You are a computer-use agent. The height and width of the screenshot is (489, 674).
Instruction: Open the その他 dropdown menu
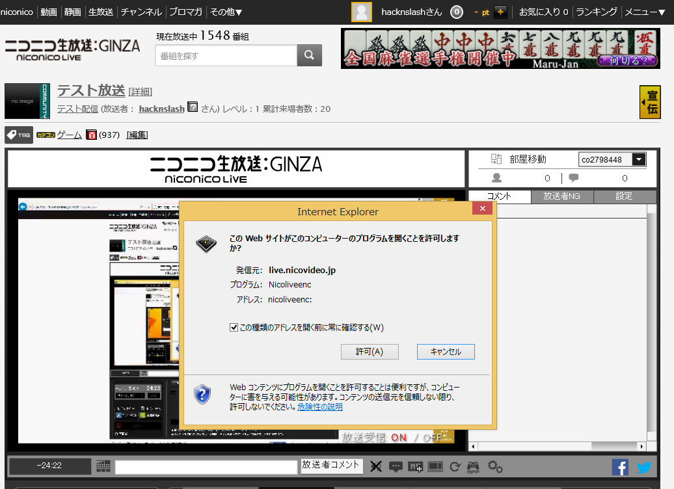click(x=226, y=12)
